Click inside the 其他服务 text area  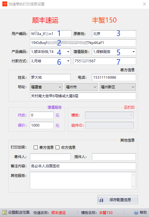coord(81,180)
